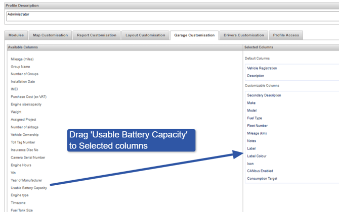Switch to the Modules tab

pos(16,35)
